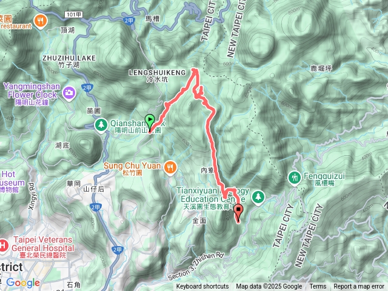Click the green start marker of the route
This screenshot has width=388, height=291.
150,122
